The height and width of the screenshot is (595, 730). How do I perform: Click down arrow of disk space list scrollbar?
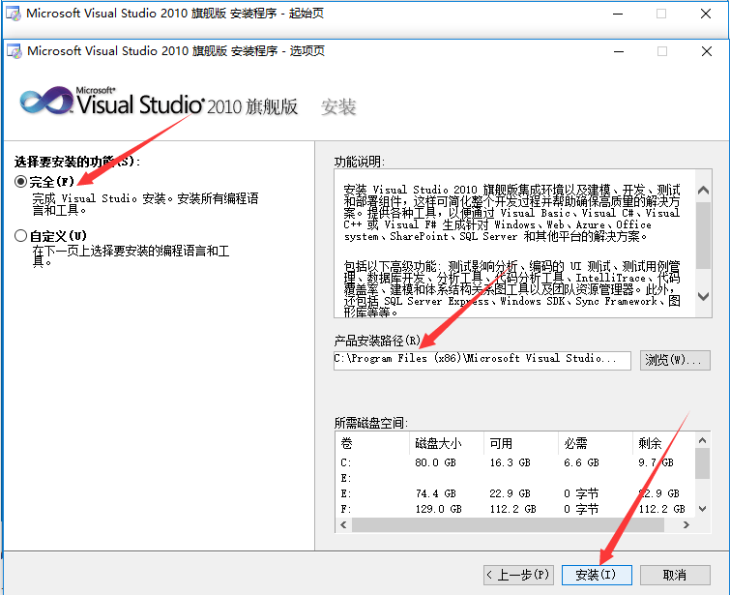[703, 509]
